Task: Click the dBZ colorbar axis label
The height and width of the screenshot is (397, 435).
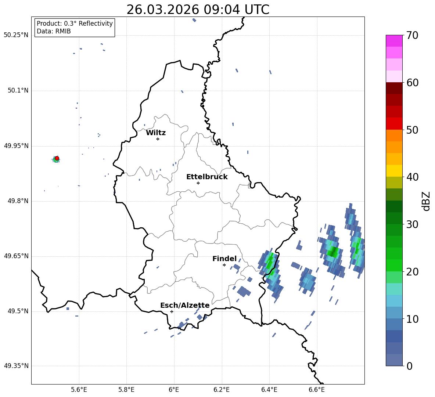Action: point(426,201)
